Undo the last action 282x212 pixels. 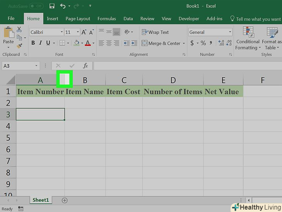63,6
